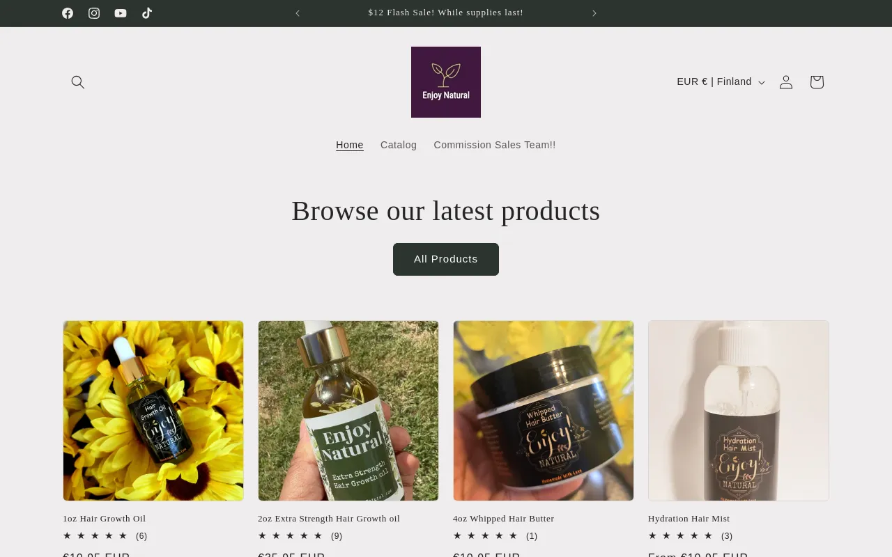Open the shopping cart icon
This screenshot has width=892, height=557.
[817, 82]
